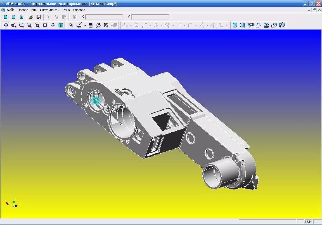Click the mesh grid icon
The height and width of the screenshot is (225, 322).
tap(106, 25)
